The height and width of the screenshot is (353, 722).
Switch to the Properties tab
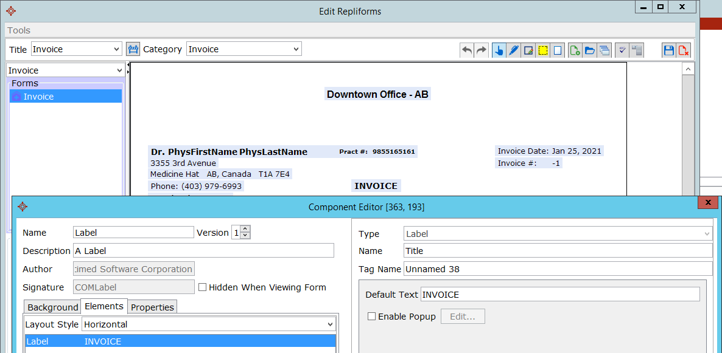pyautogui.click(x=152, y=307)
